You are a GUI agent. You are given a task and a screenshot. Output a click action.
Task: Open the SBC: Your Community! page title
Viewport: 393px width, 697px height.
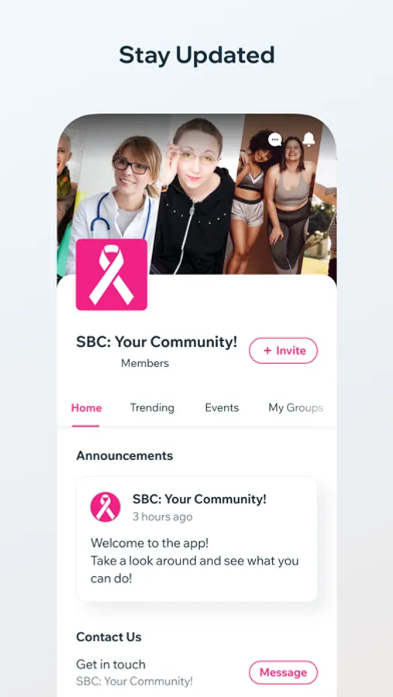[157, 342]
